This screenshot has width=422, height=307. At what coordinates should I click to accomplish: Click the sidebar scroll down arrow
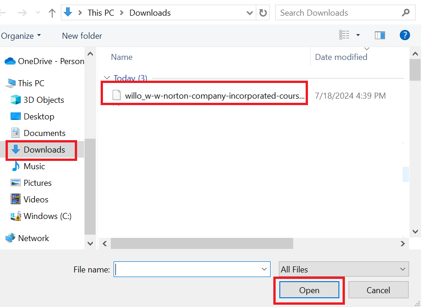[x=90, y=243]
